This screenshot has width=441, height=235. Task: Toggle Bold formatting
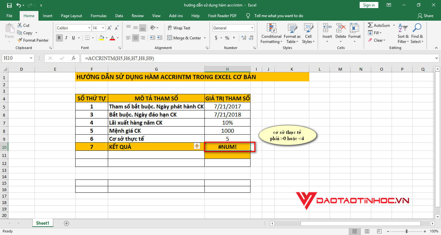click(59, 38)
